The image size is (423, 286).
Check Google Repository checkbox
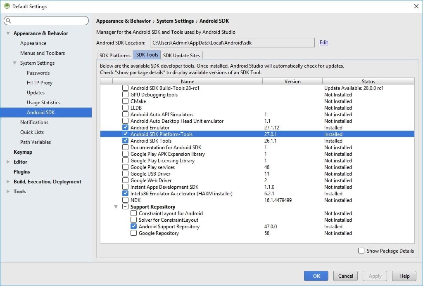(133, 233)
